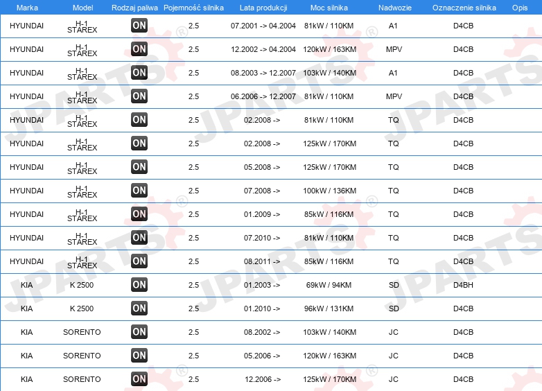
Task: Select production date 12.2006 ->
Action: pyautogui.click(x=263, y=379)
